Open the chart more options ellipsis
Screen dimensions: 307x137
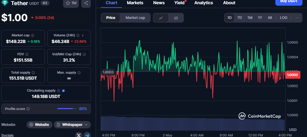coord(297,18)
